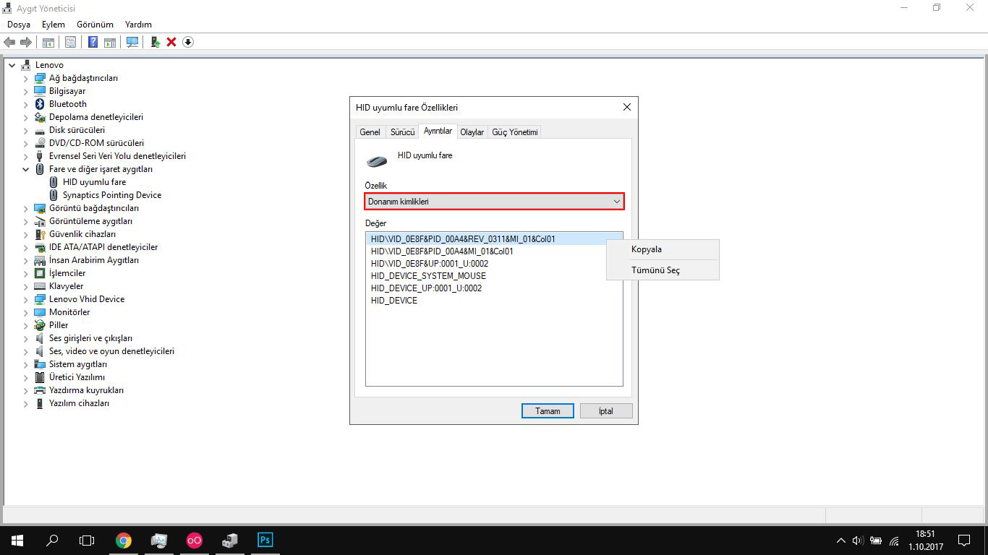This screenshot has width=988, height=555.
Task: Open the Wi-Fi network tray icon
Action: (894, 540)
